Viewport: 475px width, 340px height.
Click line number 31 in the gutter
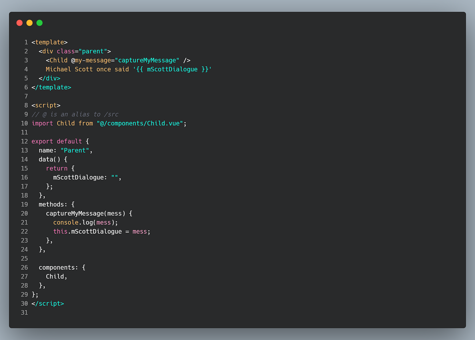(24, 312)
